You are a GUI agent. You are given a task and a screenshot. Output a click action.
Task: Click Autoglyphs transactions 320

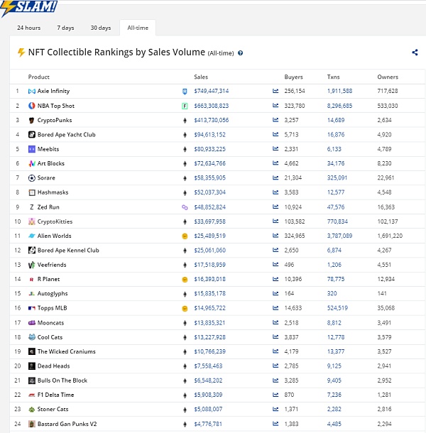pos(332,294)
